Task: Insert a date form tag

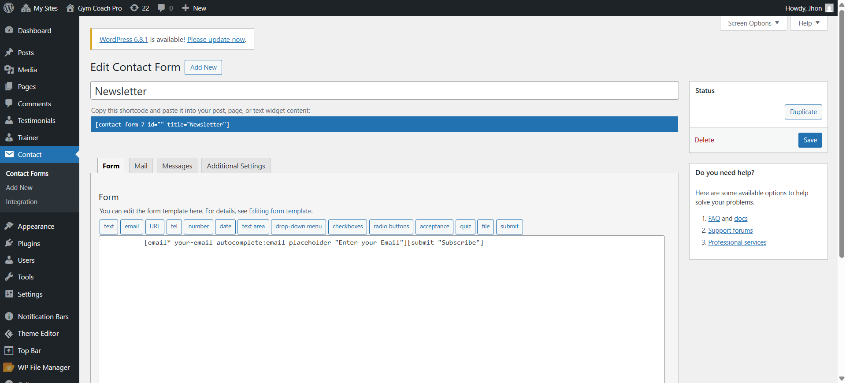Action: click(x=225, y=227)
